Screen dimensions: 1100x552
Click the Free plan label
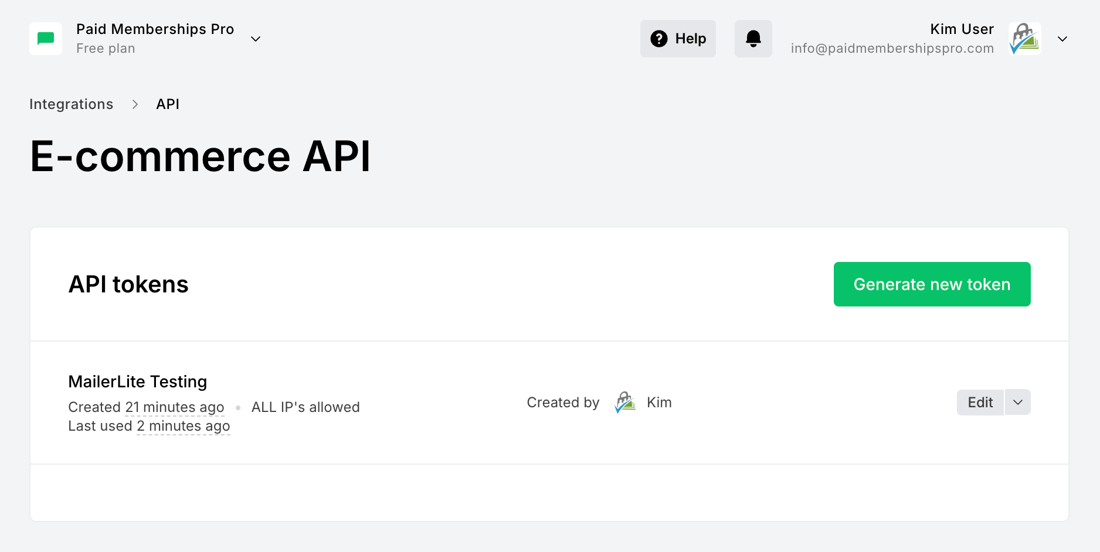tap(106, 49)
